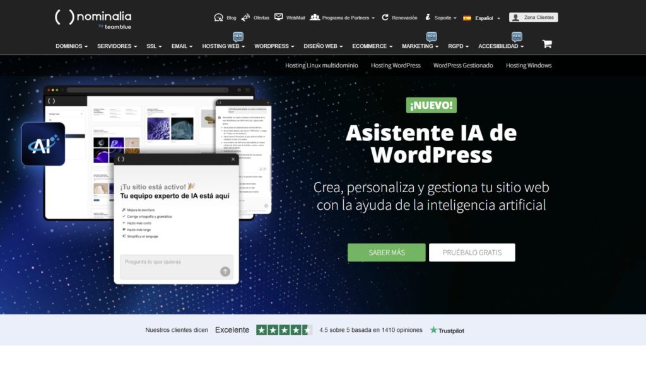Expand the RGPD menu
646x371 pixels.
coord(459,46)
